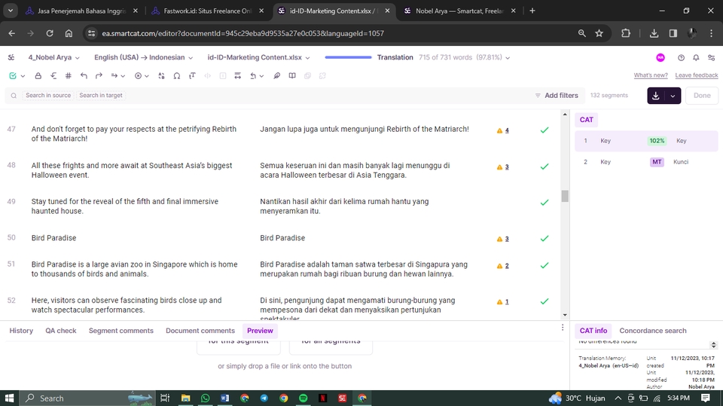Open Spotify from the taskbar
723x406 pixels.
coord(304,398)
